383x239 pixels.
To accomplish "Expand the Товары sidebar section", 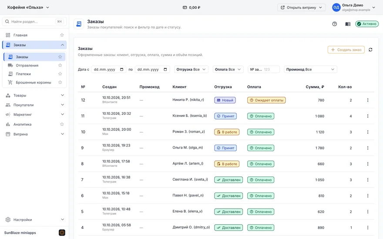I will [34, 95].
